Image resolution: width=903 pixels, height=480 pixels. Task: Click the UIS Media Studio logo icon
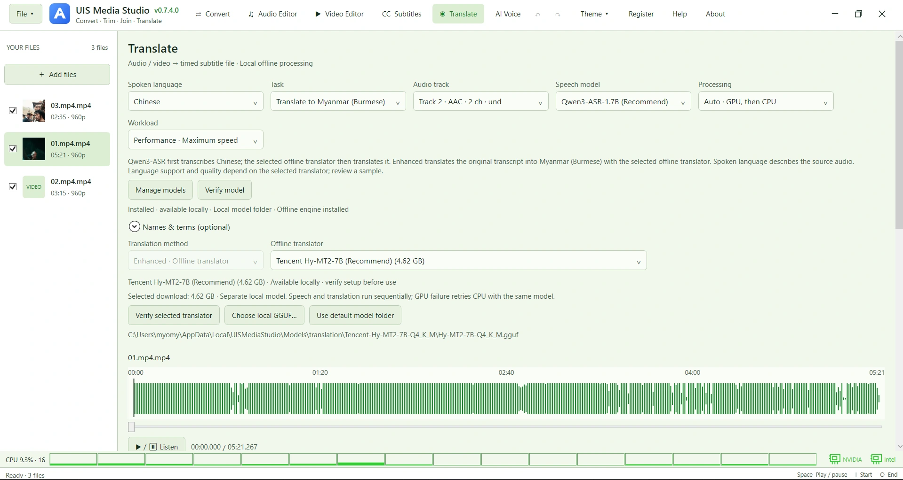[60, 14]
